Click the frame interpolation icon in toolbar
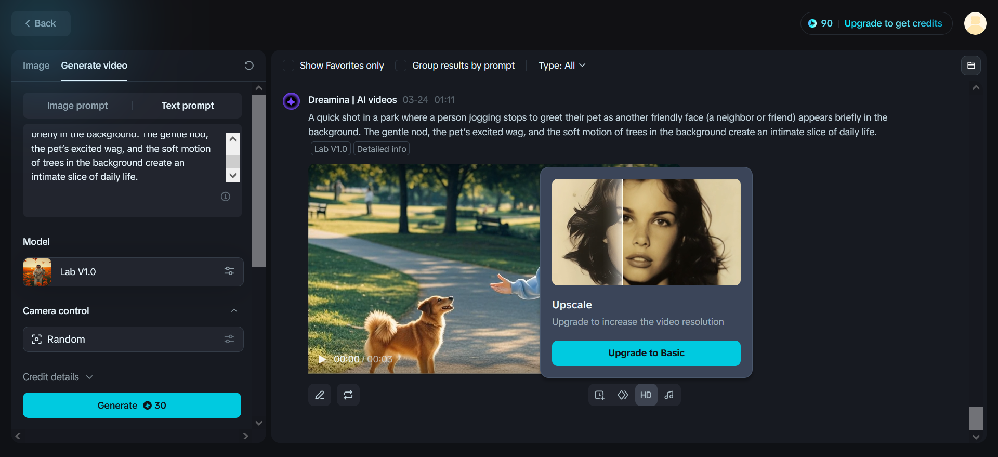 tap(623, 395)
